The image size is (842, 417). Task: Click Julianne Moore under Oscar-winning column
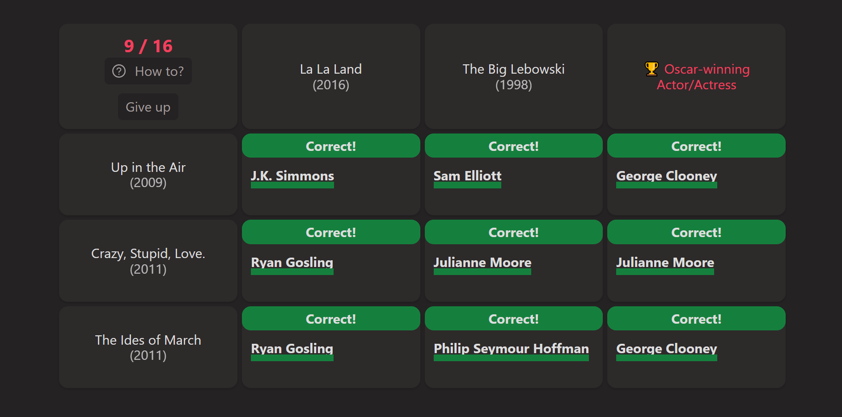click(x=665, y=262)
